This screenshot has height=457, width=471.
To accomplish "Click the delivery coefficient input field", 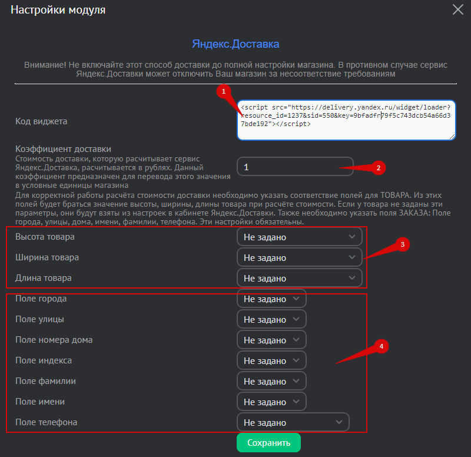I will 294,167.
